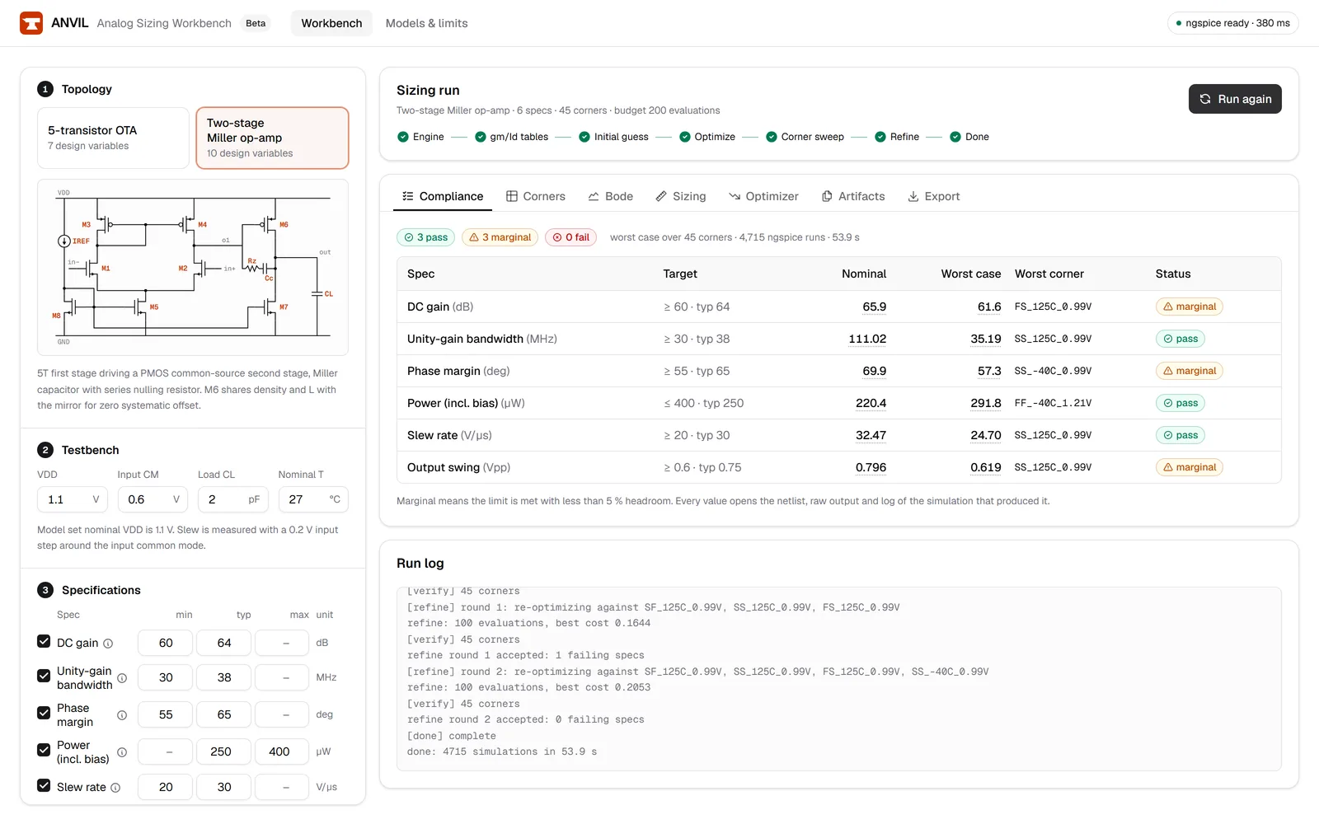Click the Done step check icon
Image resolution: width=1319 pixels, height=824 pixels.
coord(955,137)
